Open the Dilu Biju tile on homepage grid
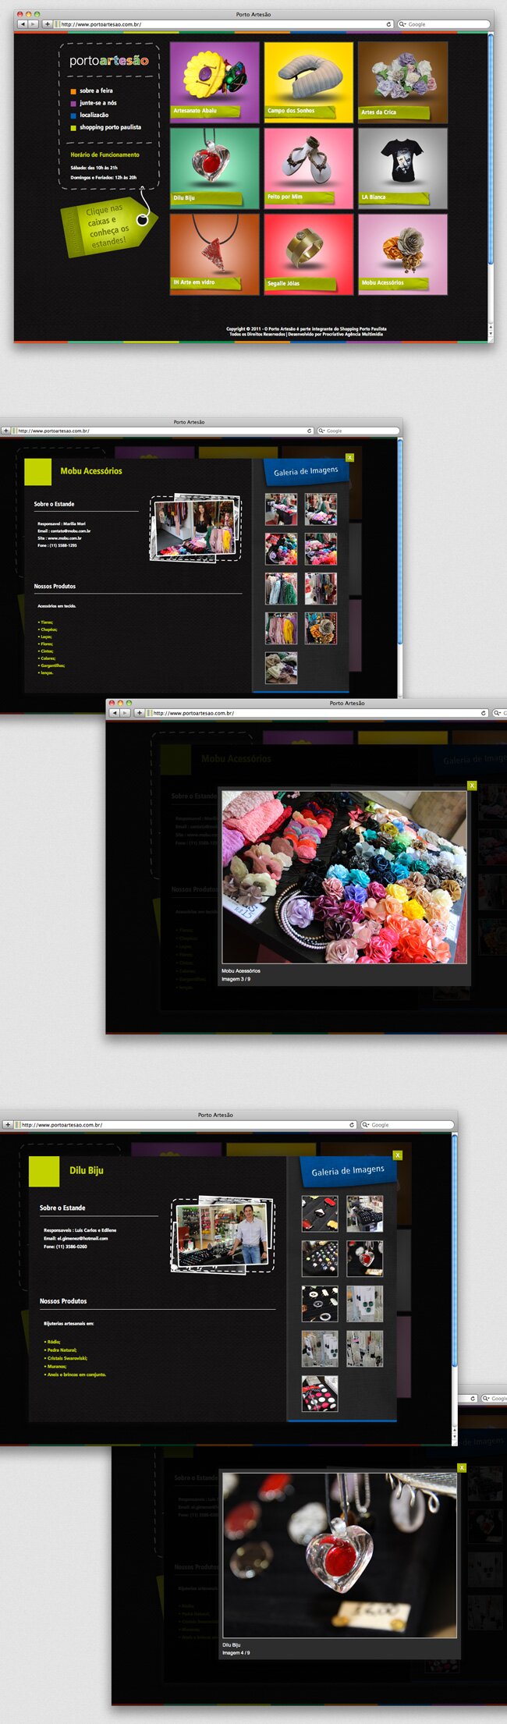Screen dimensions: 507x1724 214,168
